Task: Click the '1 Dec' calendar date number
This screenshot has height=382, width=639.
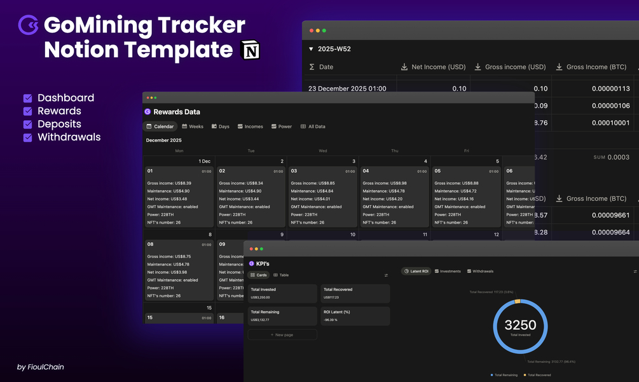Action: coord(205,161)
